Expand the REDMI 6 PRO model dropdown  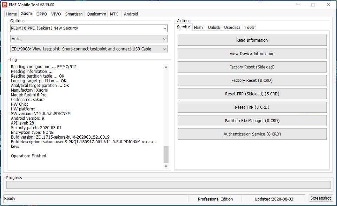(165, 28)
